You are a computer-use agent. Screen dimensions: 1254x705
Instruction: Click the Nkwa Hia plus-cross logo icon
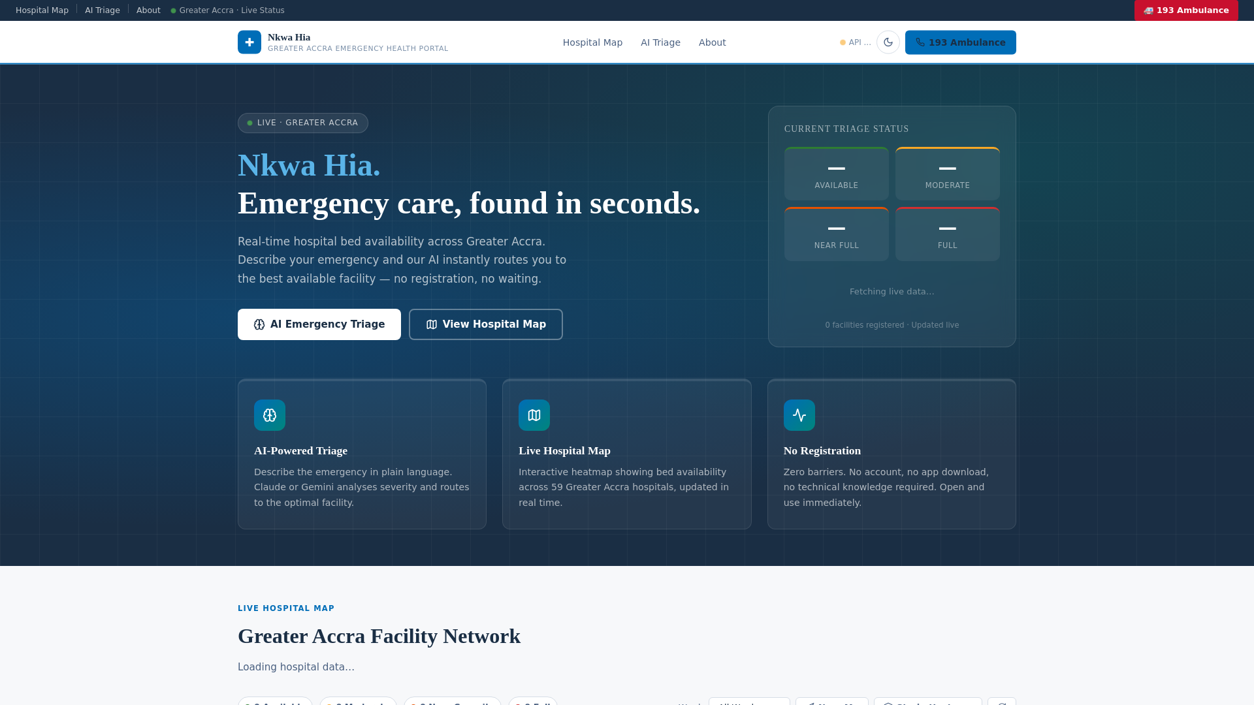click(249, 42)
